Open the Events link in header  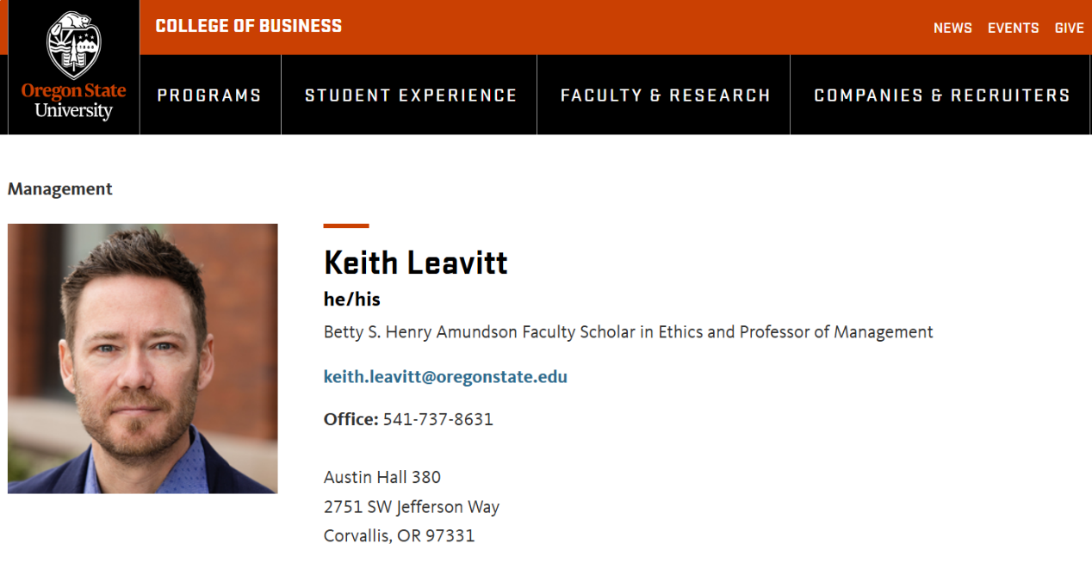[1013, 28]
